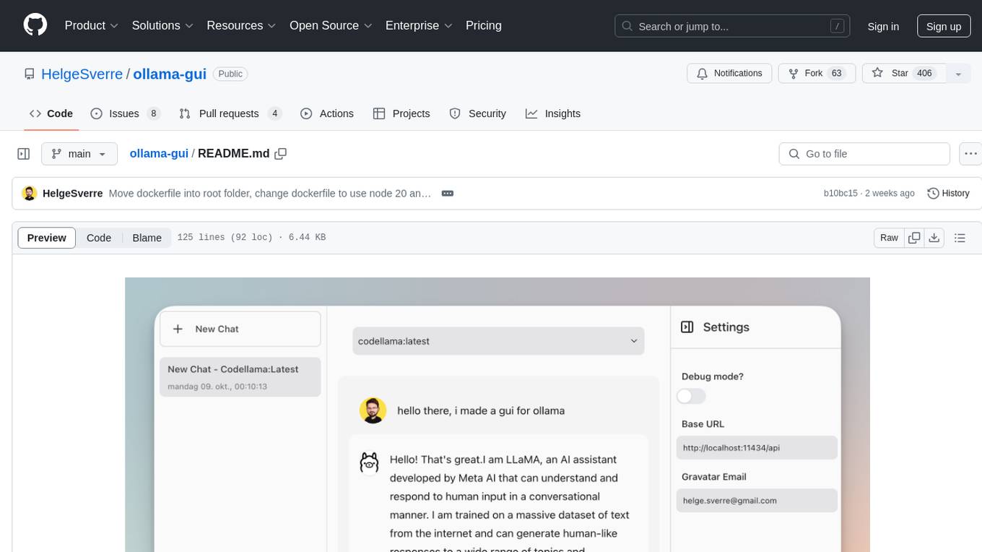
Task: Click the Issues counter badge 8
Action: click(153, 113)
